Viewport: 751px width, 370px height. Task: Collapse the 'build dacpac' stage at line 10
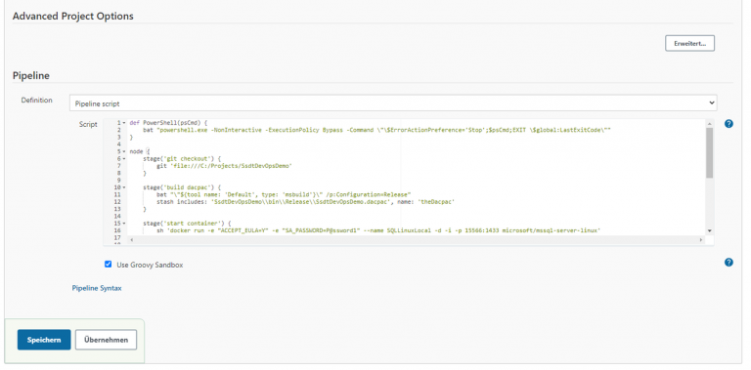[x=124, y=187]
